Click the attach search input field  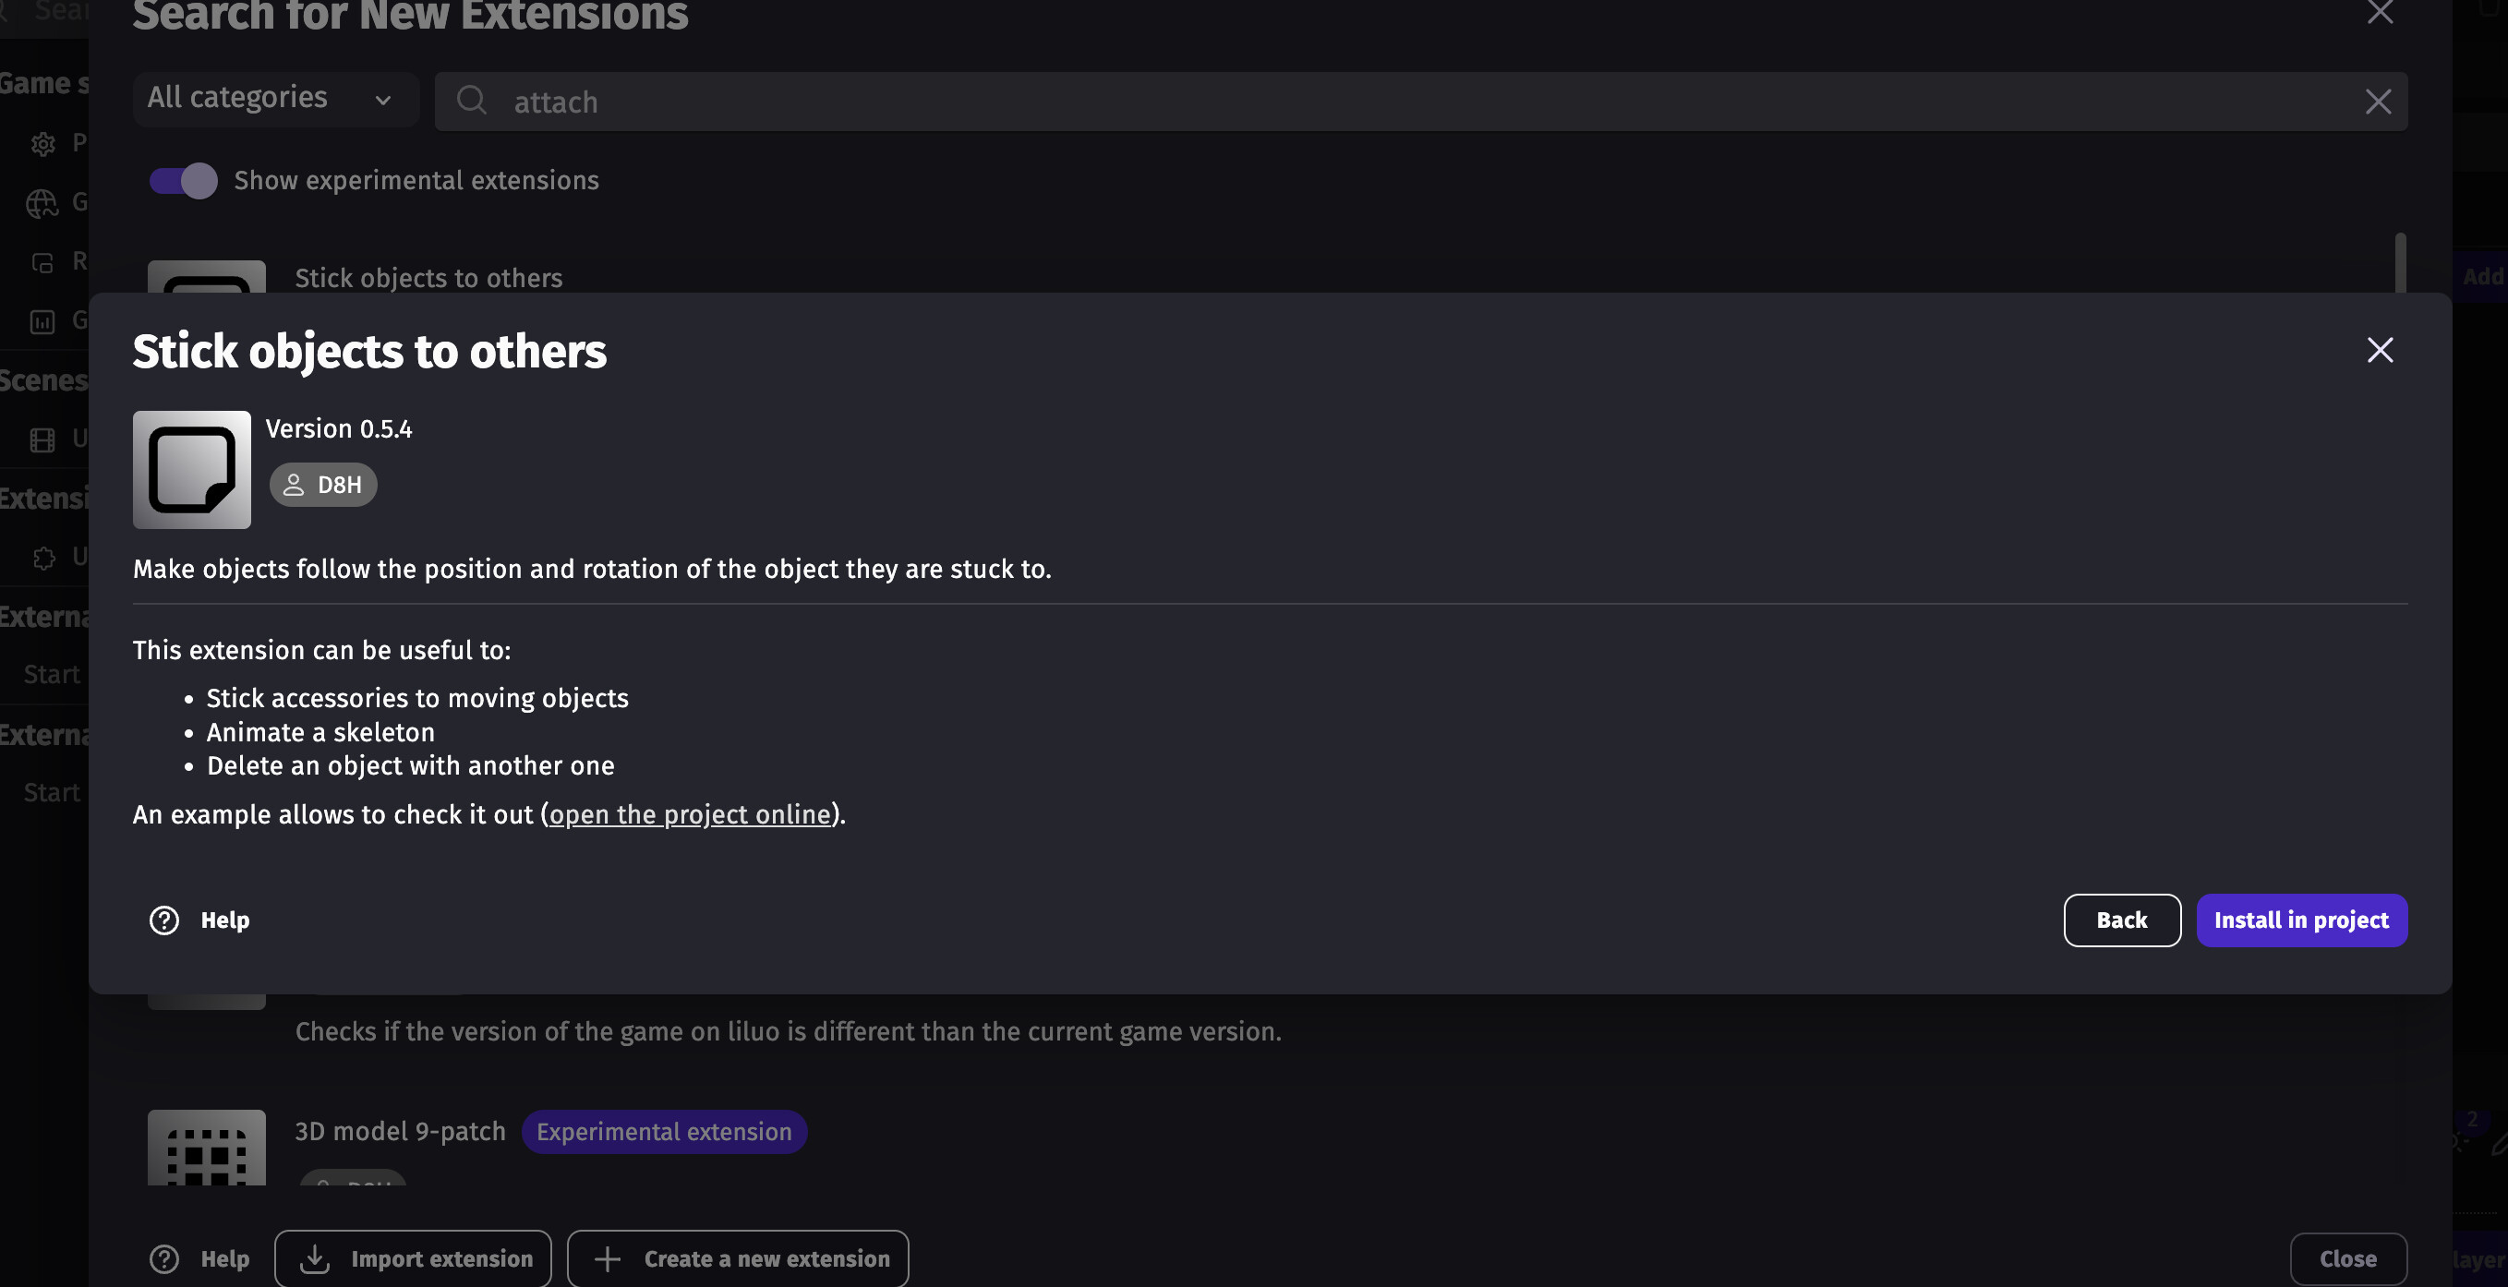1363,102
